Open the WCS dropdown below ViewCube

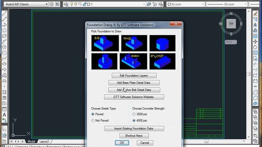231,42
